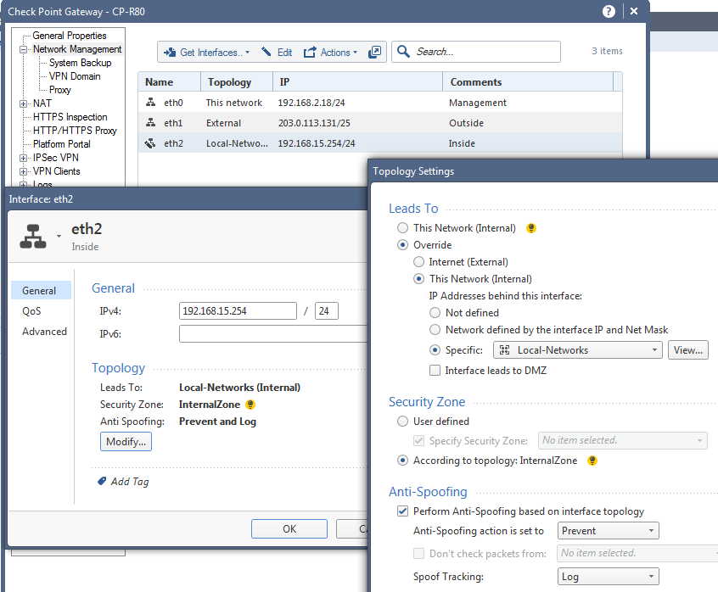The width and height of the screenshot is (718, 592).
Task: Select According to topology radio
Action: click(x=402, y=461)
